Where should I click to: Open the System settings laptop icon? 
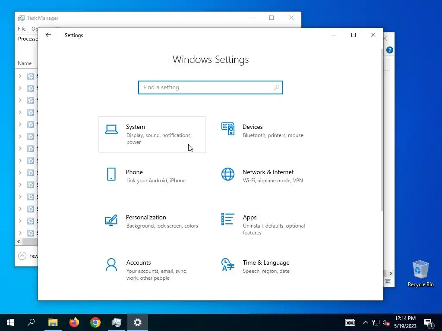tap(111, 129)
